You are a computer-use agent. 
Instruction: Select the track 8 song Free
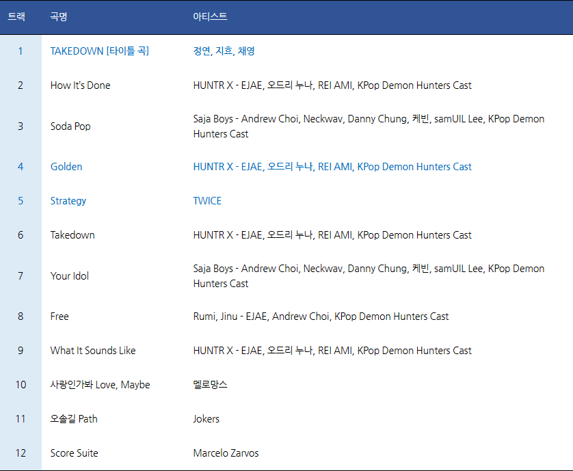coord(59,317)
